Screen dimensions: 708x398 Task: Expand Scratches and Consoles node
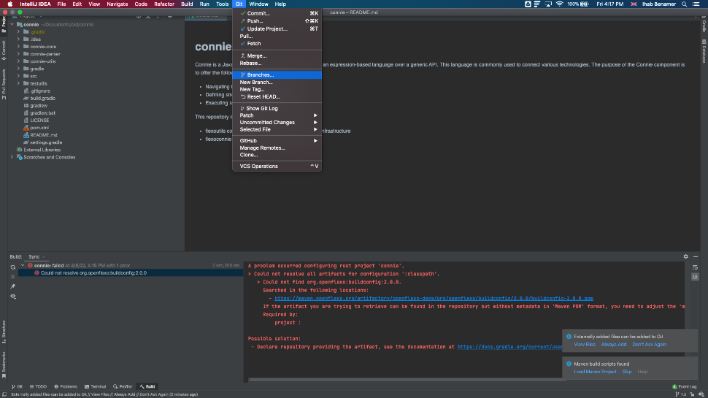coord(12,157)
